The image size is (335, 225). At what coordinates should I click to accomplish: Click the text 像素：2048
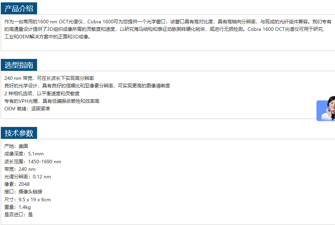coord(17,184)
